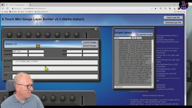Click the sixth rotary encoder knob on upper device
The height and width of the screenshot is (108, 192).
tap(57, 35)
